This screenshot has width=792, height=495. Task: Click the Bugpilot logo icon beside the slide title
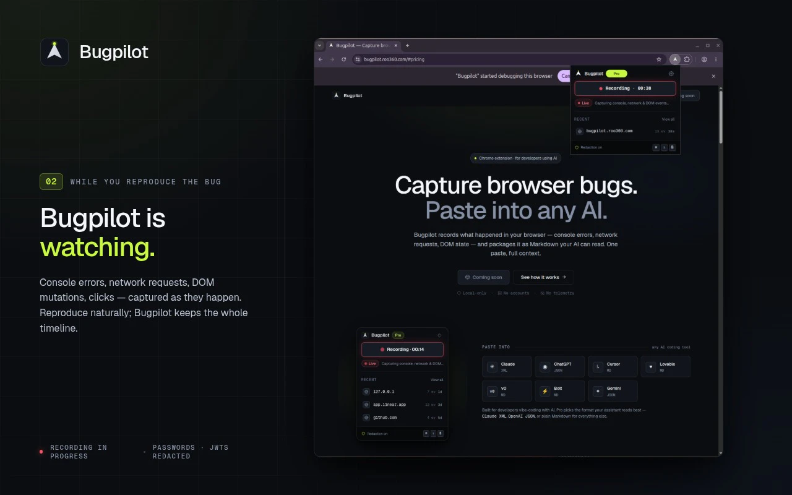pyautogui.click(x=54, y=52)
